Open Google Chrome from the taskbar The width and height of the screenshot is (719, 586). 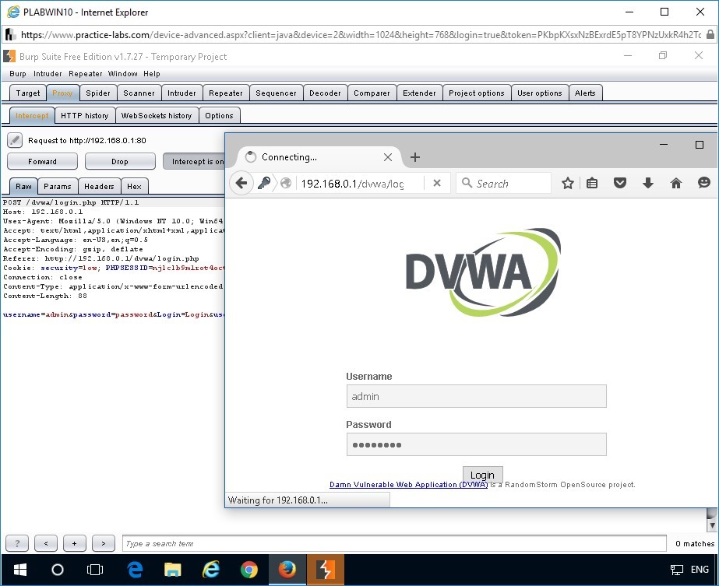[x=249, y=570]
